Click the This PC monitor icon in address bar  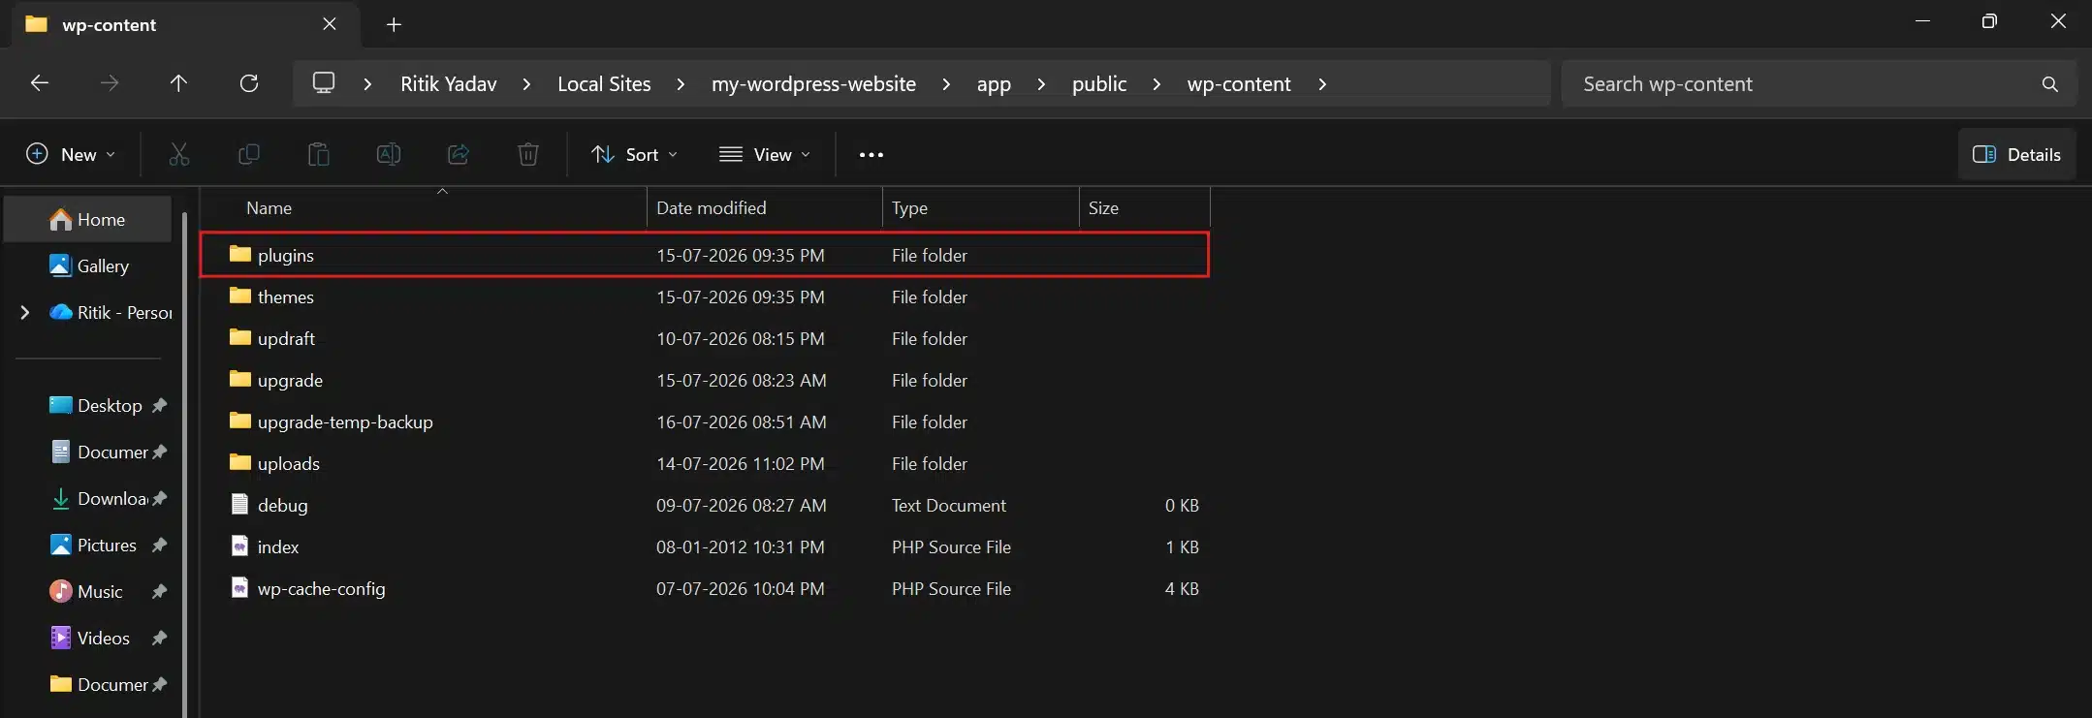[x=324, y=83]
